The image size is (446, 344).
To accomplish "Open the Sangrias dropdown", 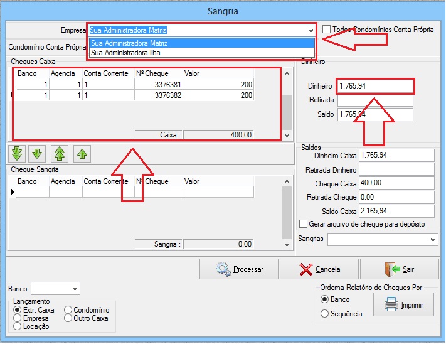I will [432, 240].
